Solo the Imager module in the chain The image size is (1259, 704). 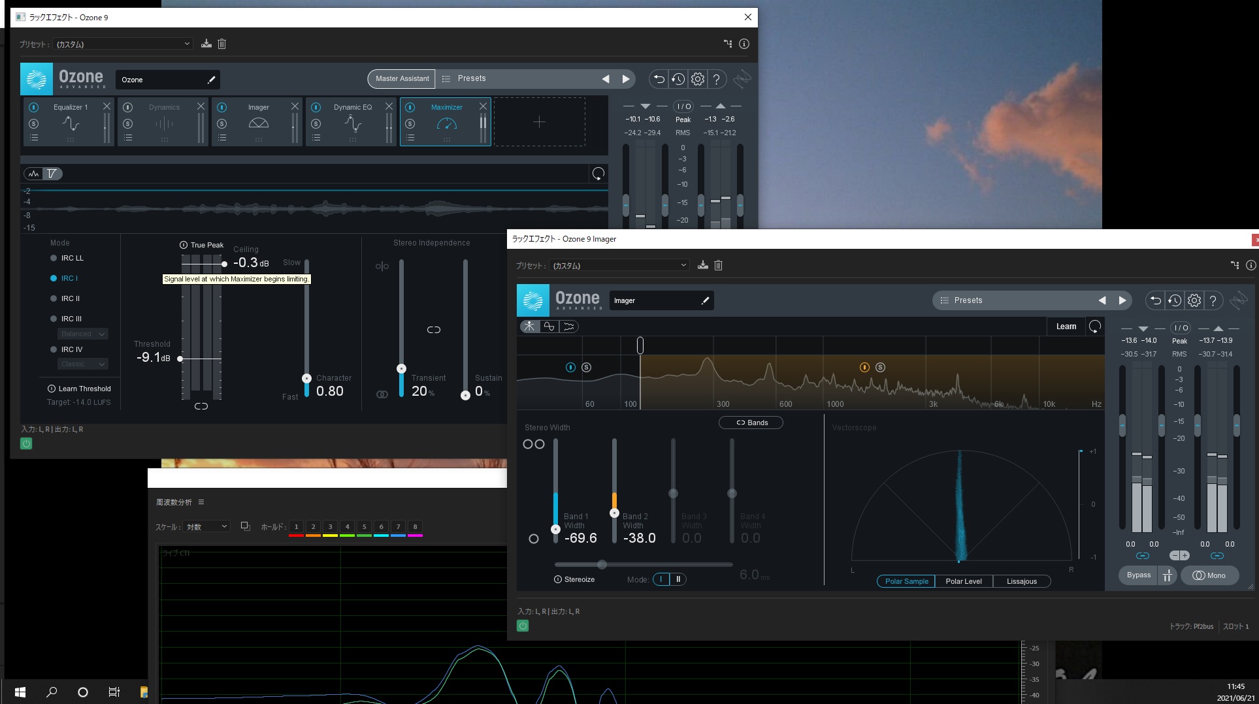click(x=222, y=123)
